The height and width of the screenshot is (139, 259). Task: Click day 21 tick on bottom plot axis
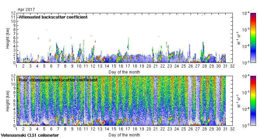click(156, 129)
